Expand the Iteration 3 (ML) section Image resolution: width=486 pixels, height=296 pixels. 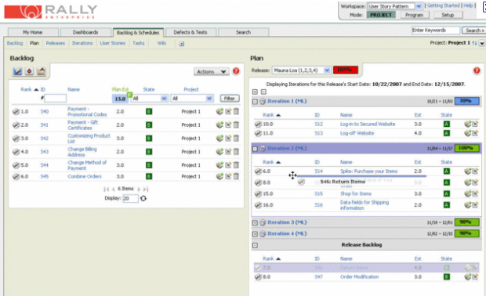[x=255, y=222]
